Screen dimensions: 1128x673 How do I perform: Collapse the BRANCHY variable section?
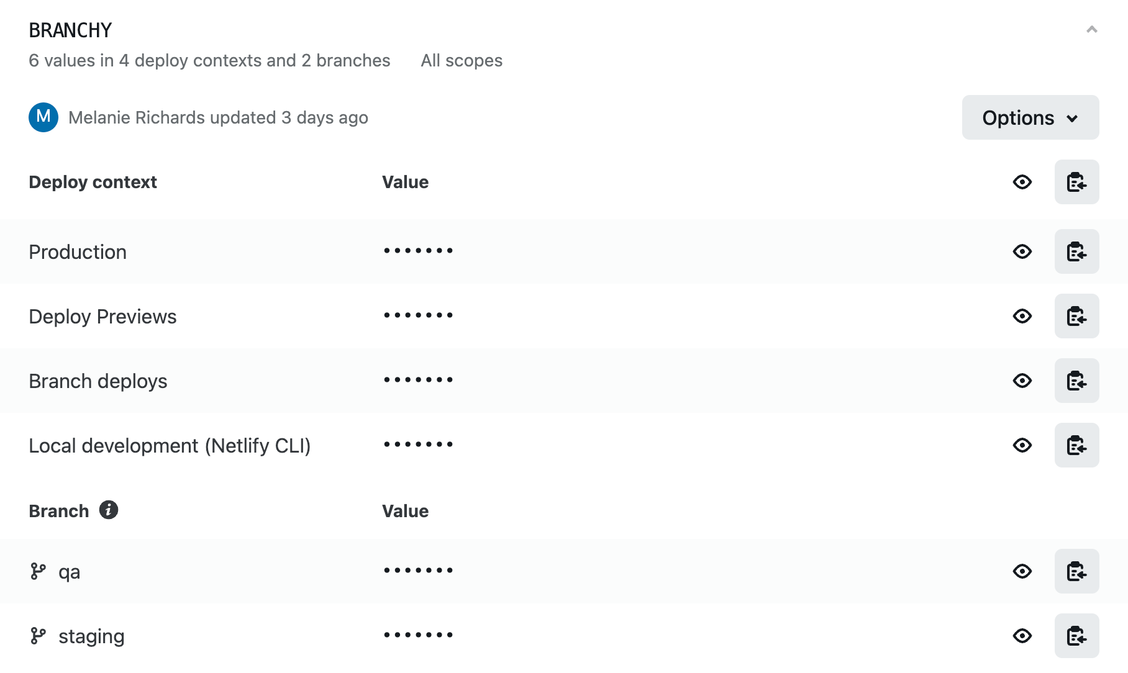1091,29
